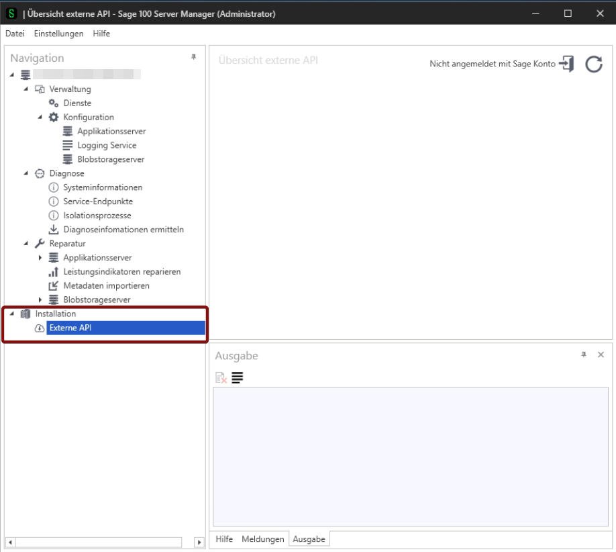
Task: Click the Konfiguration gear icon
Action: point(54,117)
